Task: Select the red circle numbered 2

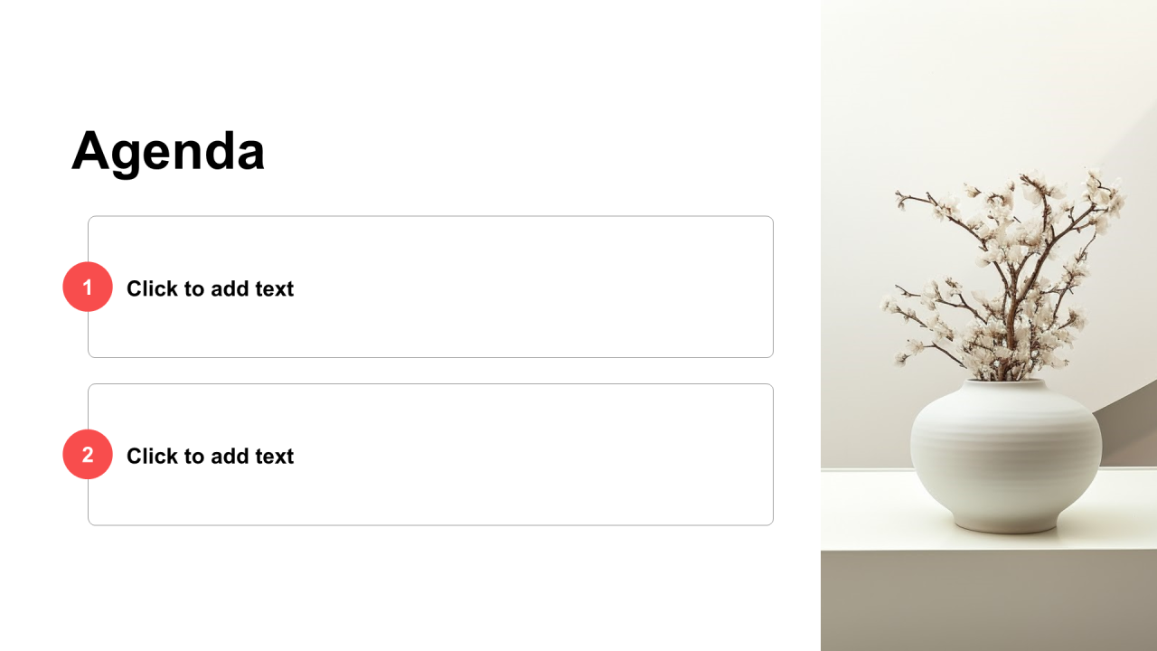Action: (x=88, y=454)
